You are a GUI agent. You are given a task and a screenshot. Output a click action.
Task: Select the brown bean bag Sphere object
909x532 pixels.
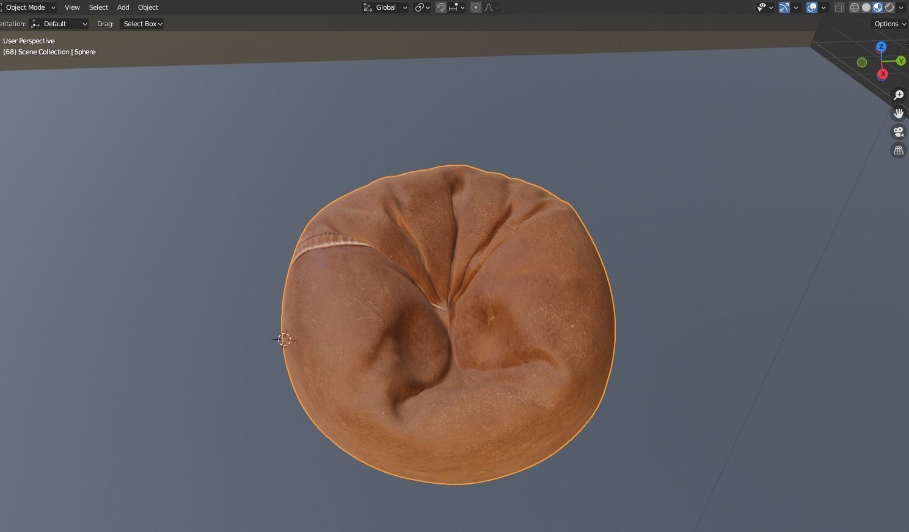448,325
